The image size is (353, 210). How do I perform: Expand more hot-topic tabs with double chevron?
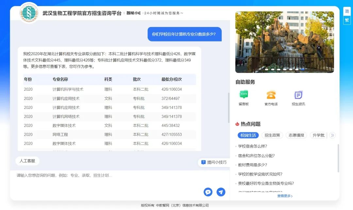332,135
